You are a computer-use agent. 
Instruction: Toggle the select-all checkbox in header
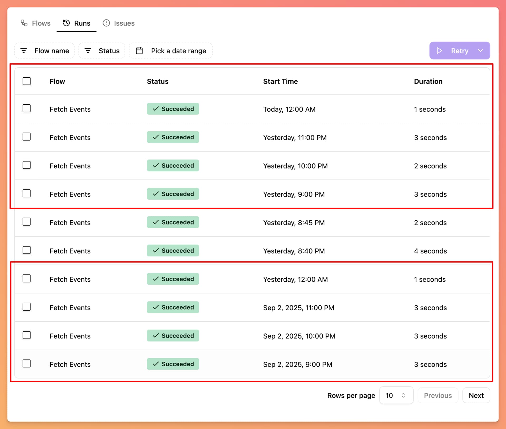point(27,81)
